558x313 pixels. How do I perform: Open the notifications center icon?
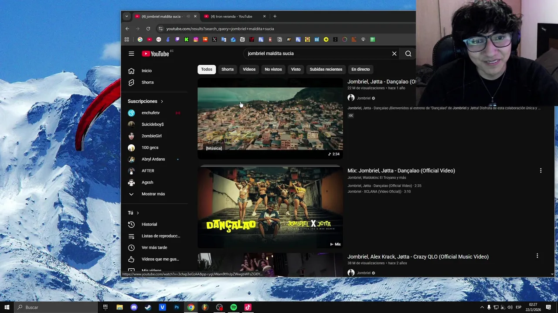pyautogui.click(x=548, y=307)
